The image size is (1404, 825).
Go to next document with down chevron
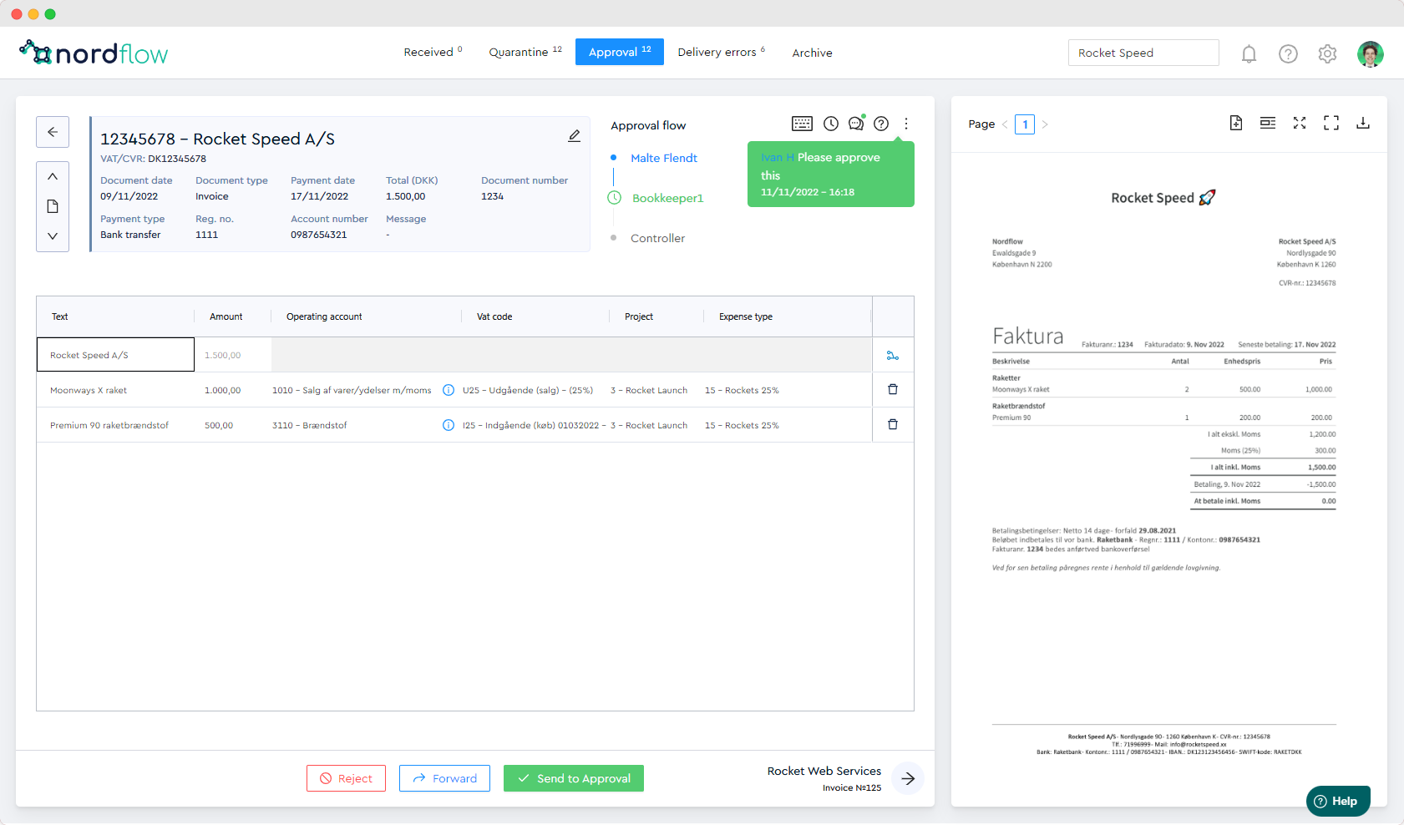(x=53, y=236)
